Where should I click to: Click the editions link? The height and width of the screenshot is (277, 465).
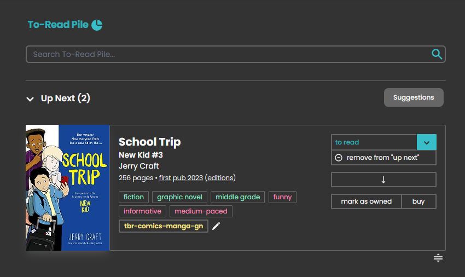click(x=220, y=178)
